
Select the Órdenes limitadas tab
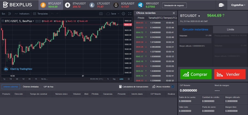pos(31,87)
